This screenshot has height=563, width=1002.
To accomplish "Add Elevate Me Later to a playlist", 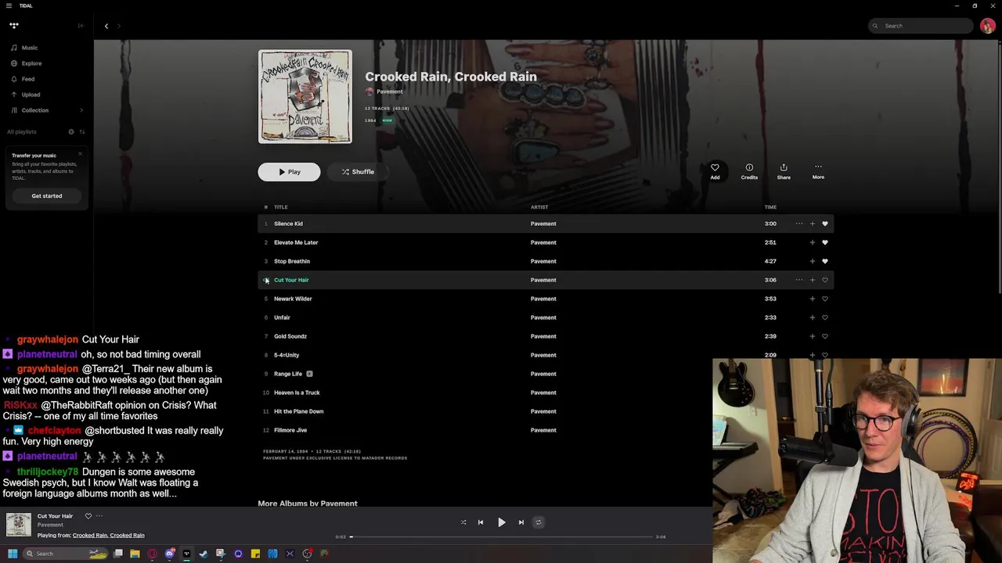I will pos(812,242).
